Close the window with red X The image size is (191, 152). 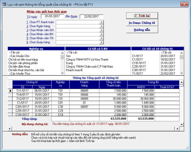pyautogui.click(x=184, y=4)
